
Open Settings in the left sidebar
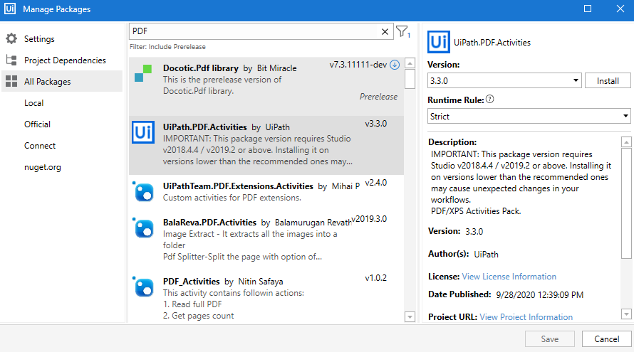tap(39, 38)
